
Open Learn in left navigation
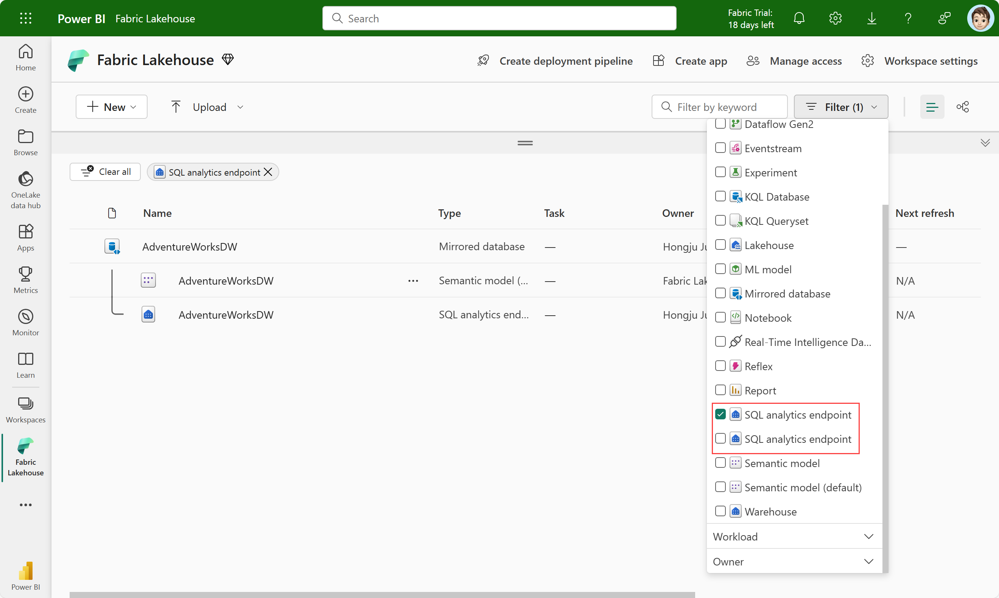(25, 365)
